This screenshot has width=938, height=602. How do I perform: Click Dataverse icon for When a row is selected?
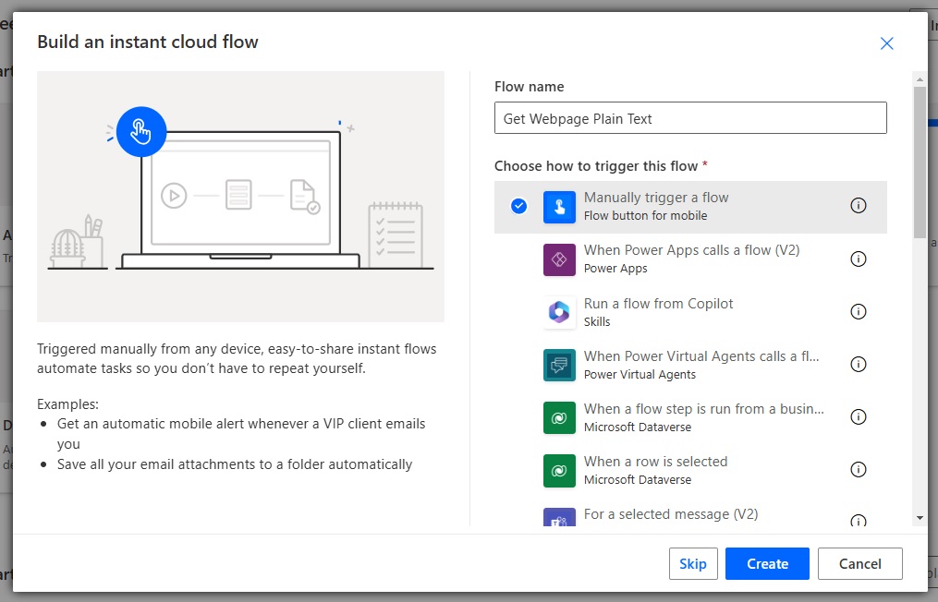pyautogui.click(x=559, y=470)
